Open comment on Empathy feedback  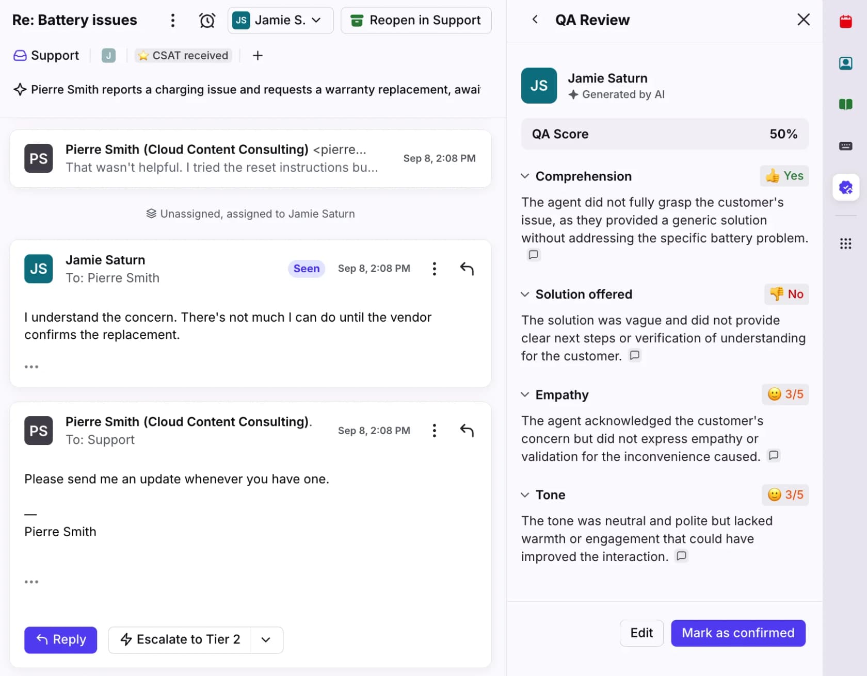774,455
